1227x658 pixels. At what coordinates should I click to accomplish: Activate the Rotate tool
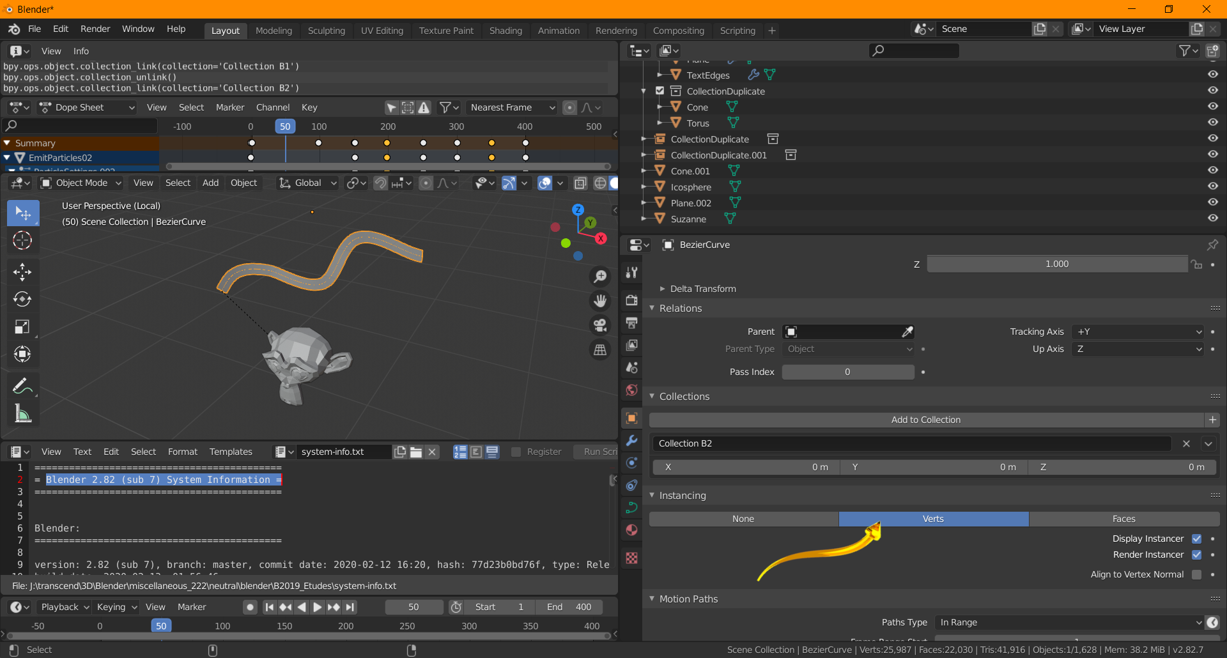22,299
